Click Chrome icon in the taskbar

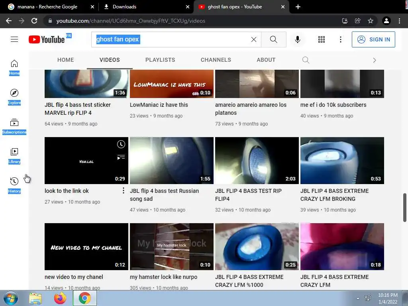pos(84,298)
